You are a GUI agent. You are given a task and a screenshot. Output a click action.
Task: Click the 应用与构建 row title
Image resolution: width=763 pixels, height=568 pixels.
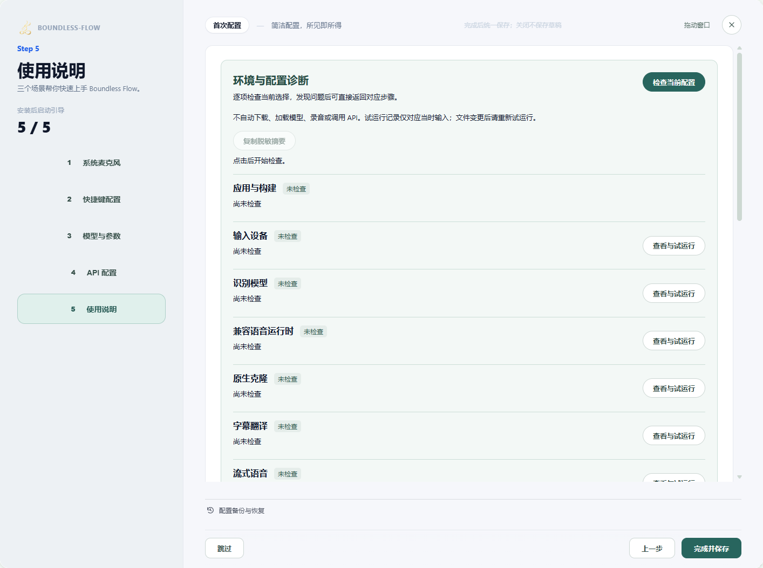[x=255, y=188]
